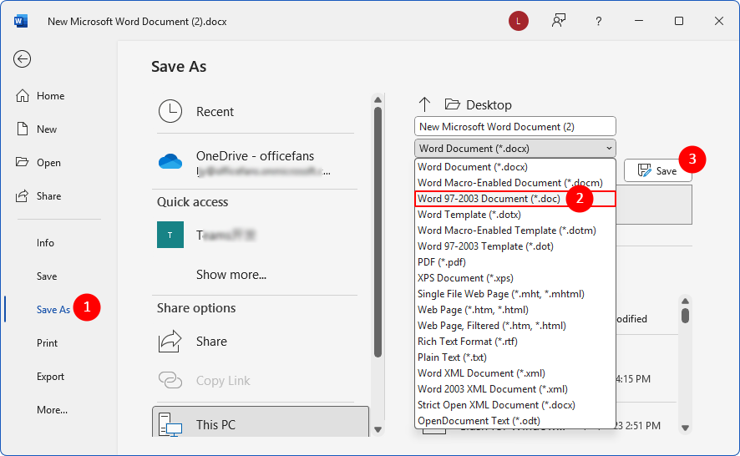The height and width of the screenshot is (456, 740).
Task: Open the Share options share icon
Action: 170,341
